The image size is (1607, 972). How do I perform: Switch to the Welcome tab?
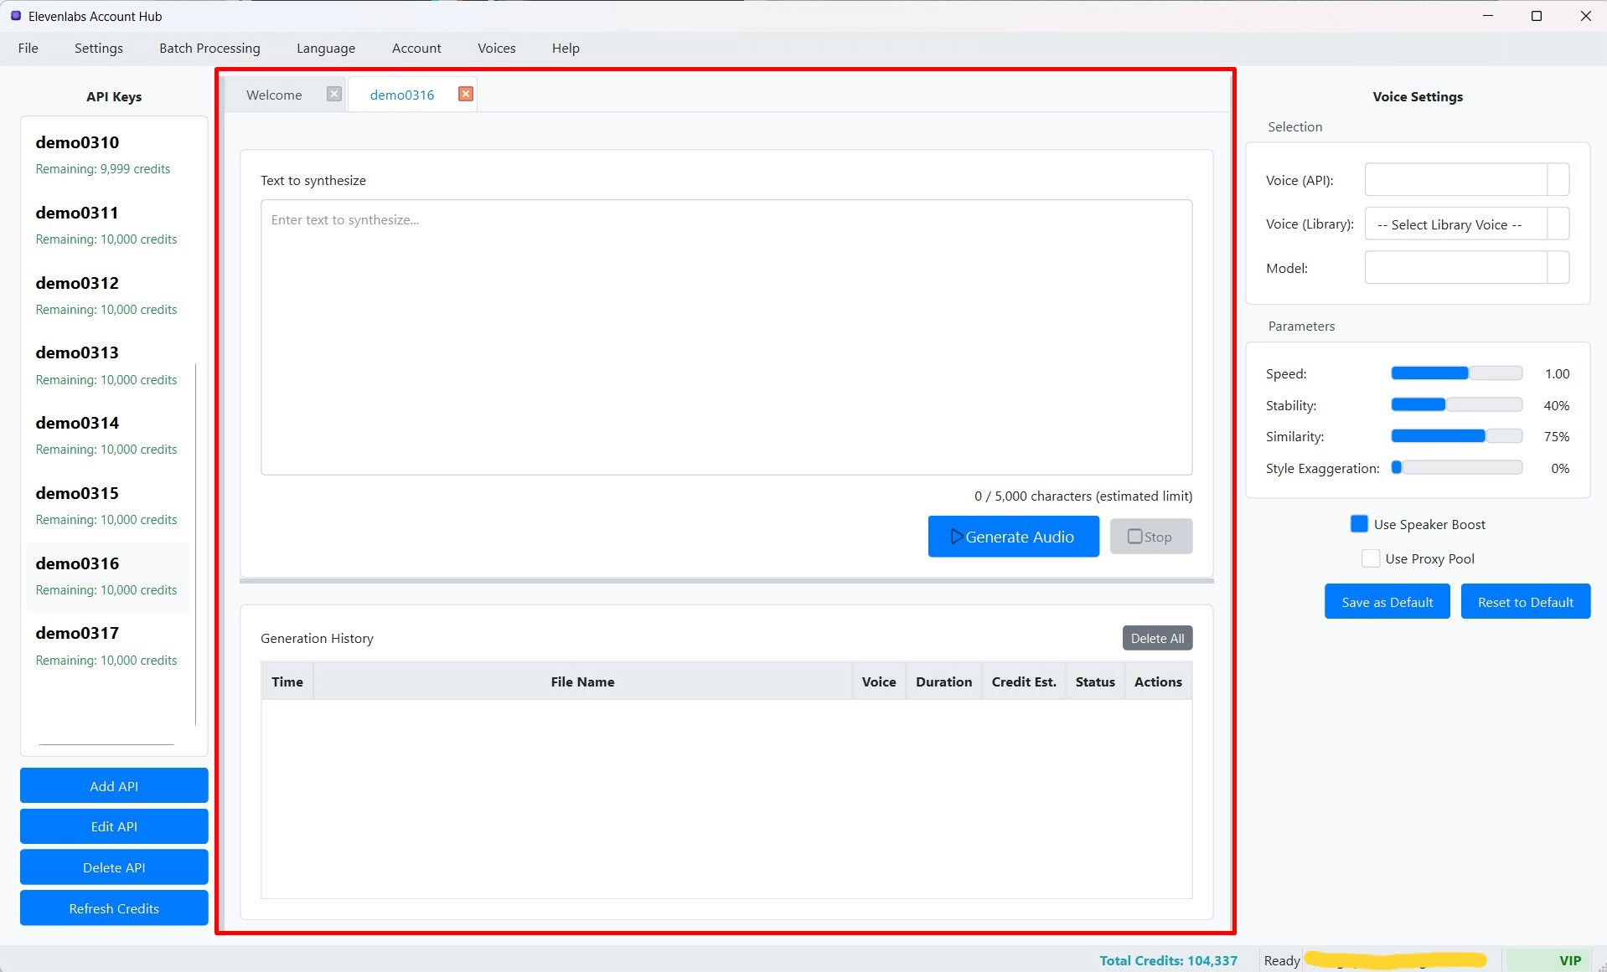click(274, 95)
